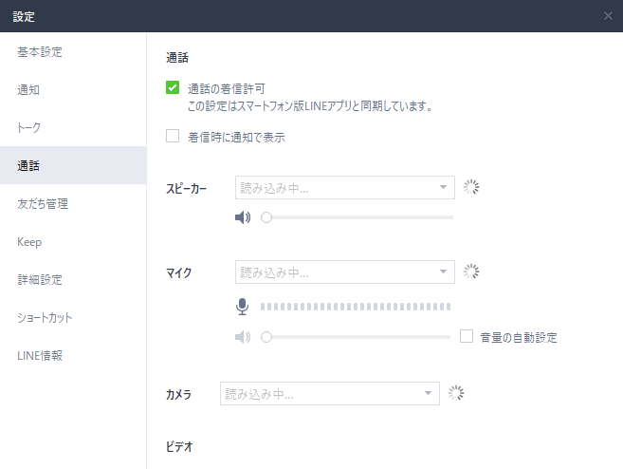Open the 基本設定 section

(73, 51)
